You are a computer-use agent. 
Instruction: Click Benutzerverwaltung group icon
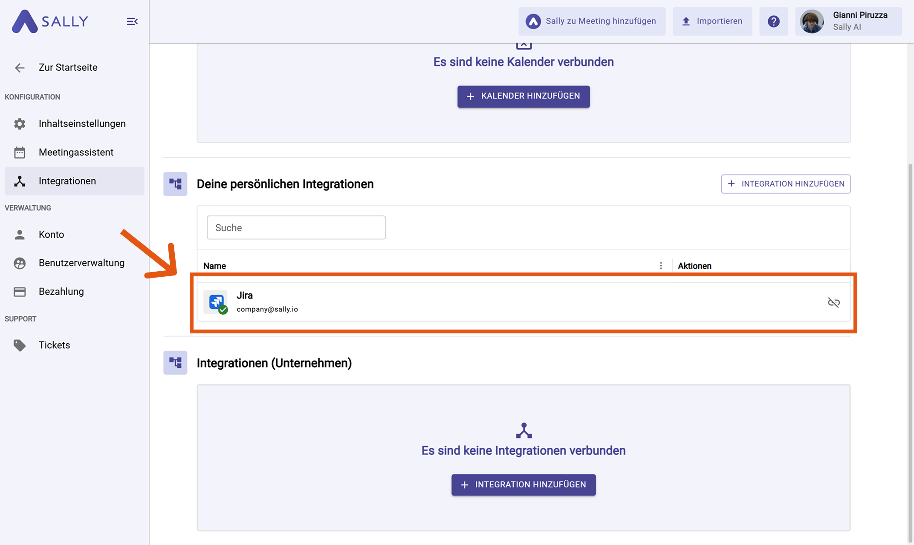pyautogui.click(x=20, y=263)
